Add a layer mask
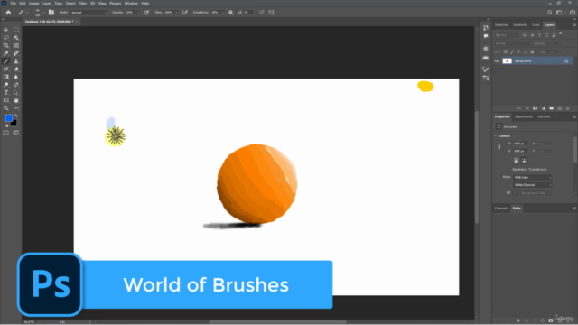This screenshot has width=578, height=325. point(535,108)
